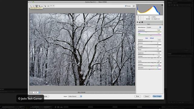Open the Depth bits per channel dropdown
194x109 pixels.
75,96
